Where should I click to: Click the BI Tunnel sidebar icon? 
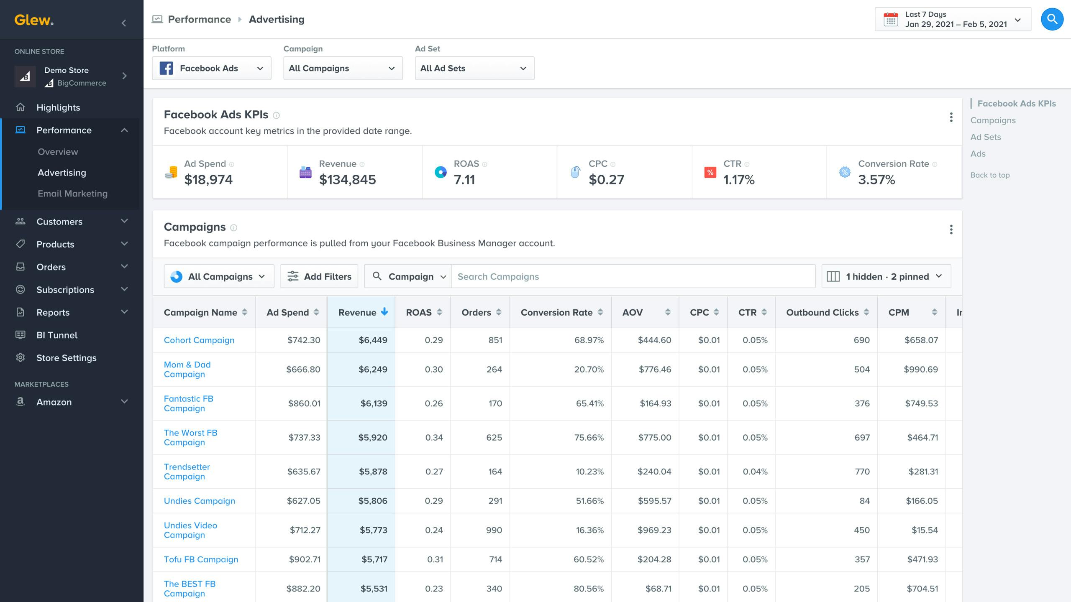[x=20, y=335]
